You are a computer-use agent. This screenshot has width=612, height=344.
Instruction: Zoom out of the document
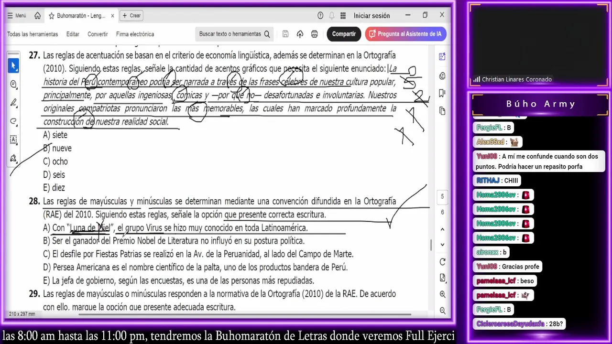click(442, 311)
